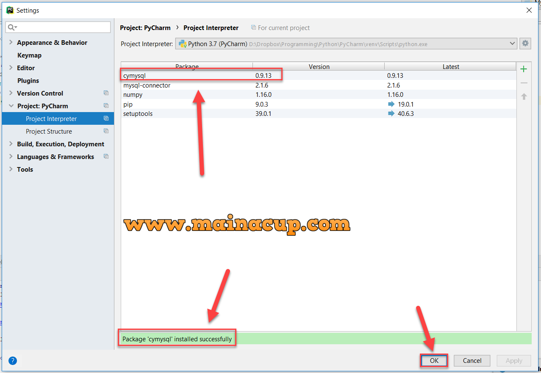
Task: Click setuptools installed version 39.0.1
Action: click(x=264, y=114)
